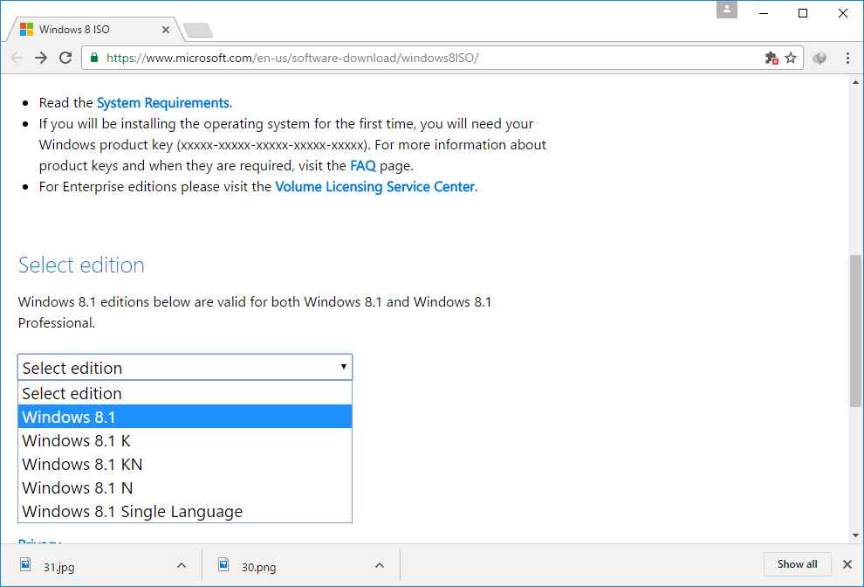The width and height of the screenshot is (864, 587).
Task: Expand options for the 30.png download
Action: [380, 566]
